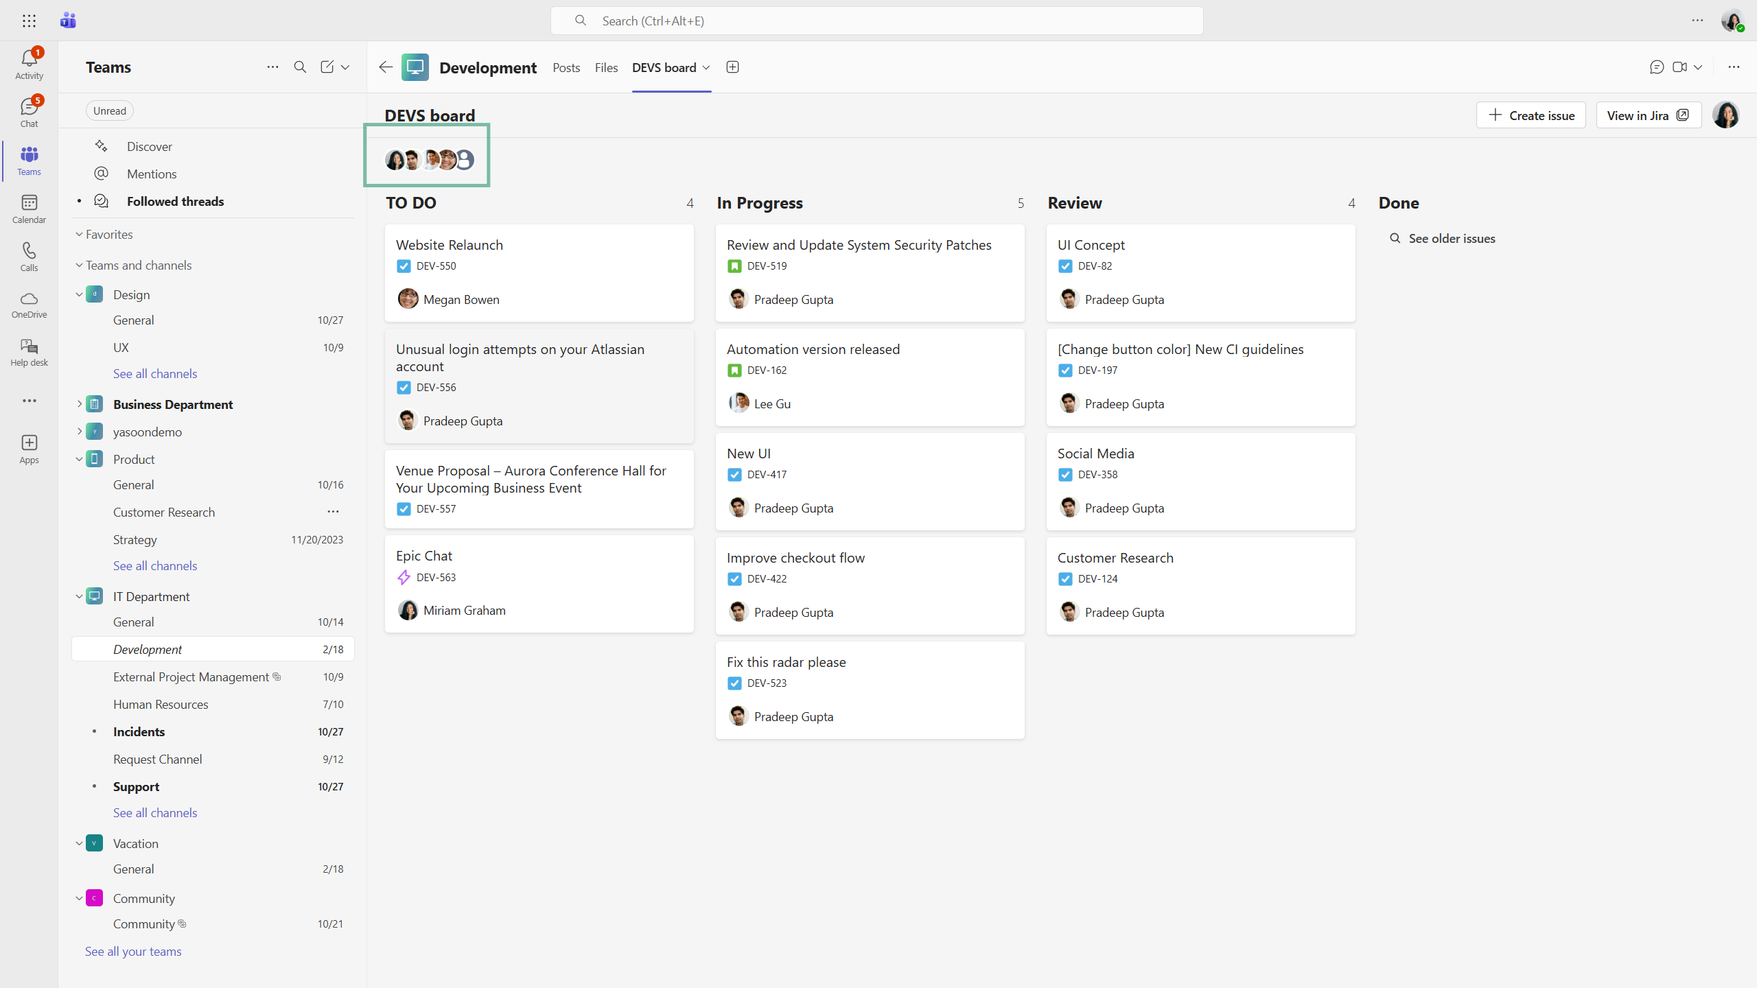The width and height of the screenshot is (1757, 988).
Task: Click the Create issue button
Action: [x=1531, y=115]
